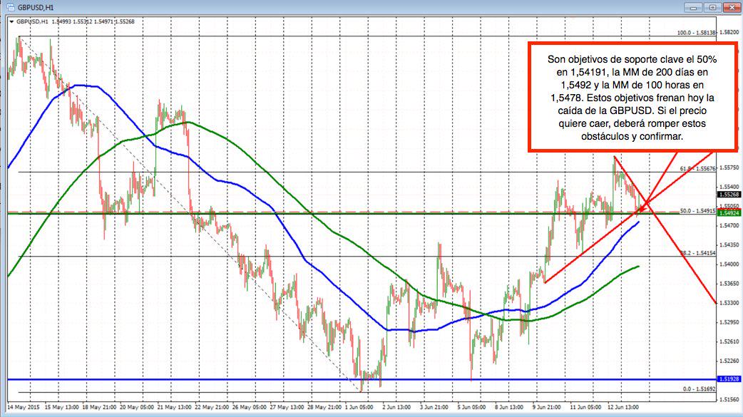Click the 1 Jun 05:00 time label
Image resolution: width=743 pixels, height=417 pixels.
(359, 407)
